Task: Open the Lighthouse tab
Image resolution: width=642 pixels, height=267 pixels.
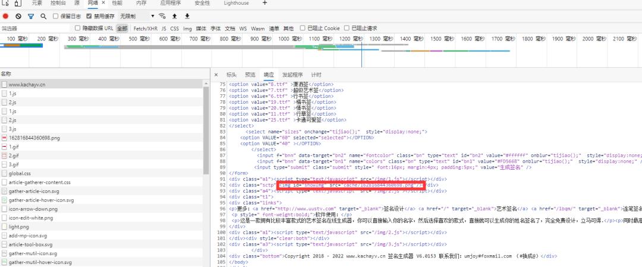Action: tap(236, 3)
